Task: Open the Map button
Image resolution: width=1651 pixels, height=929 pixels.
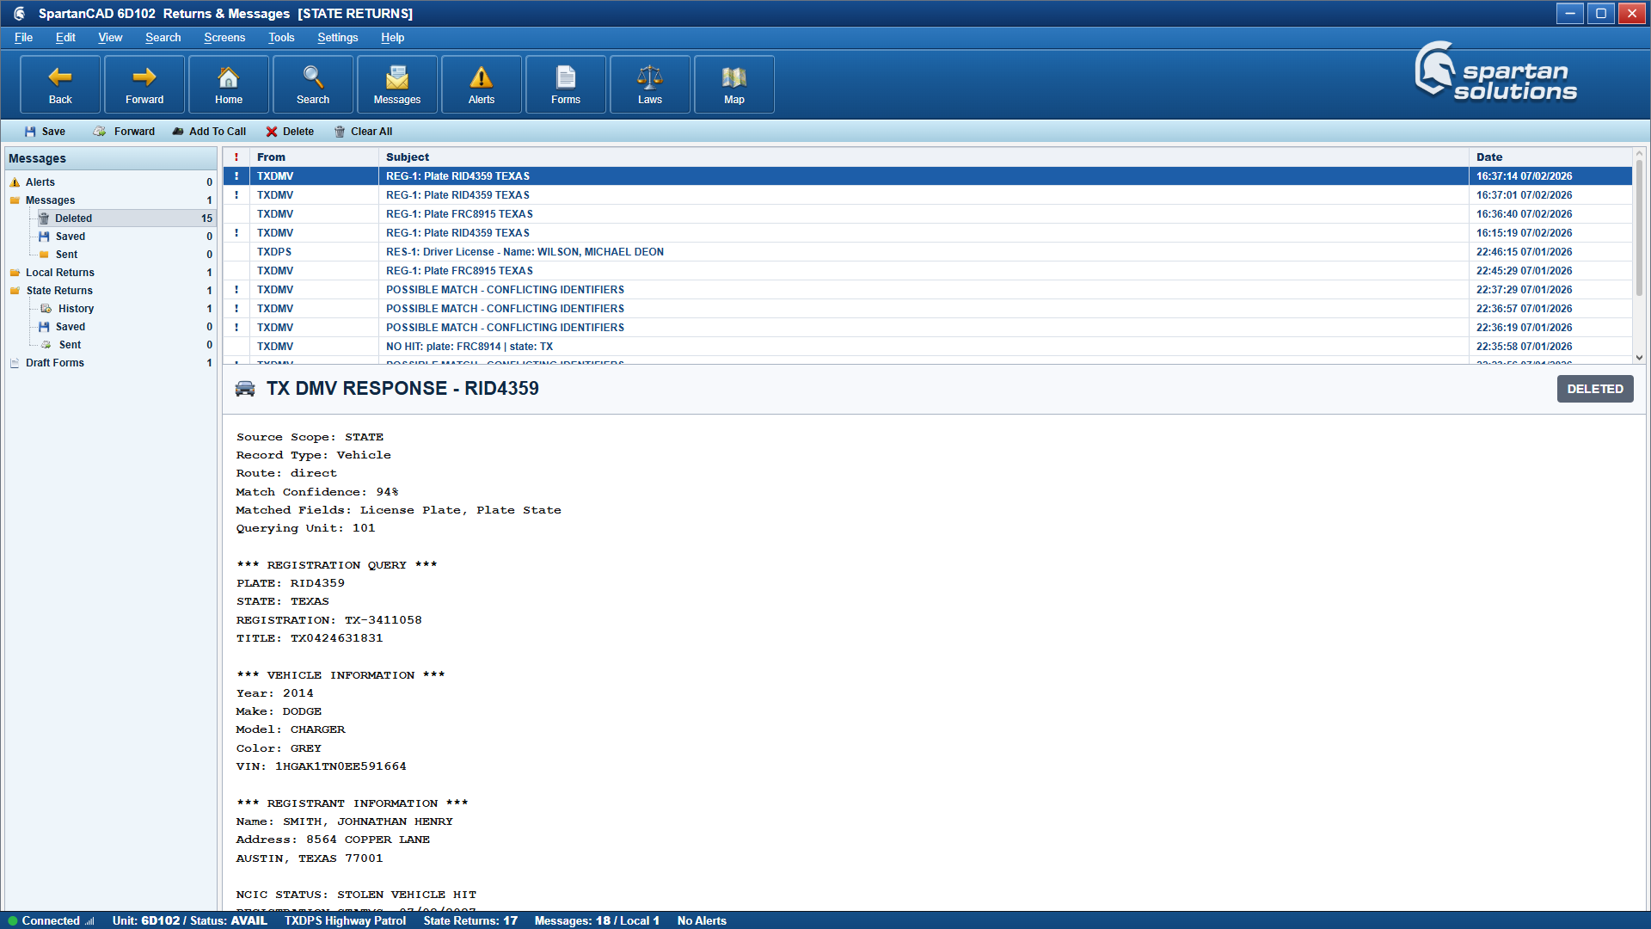Action: coord(734,84)
